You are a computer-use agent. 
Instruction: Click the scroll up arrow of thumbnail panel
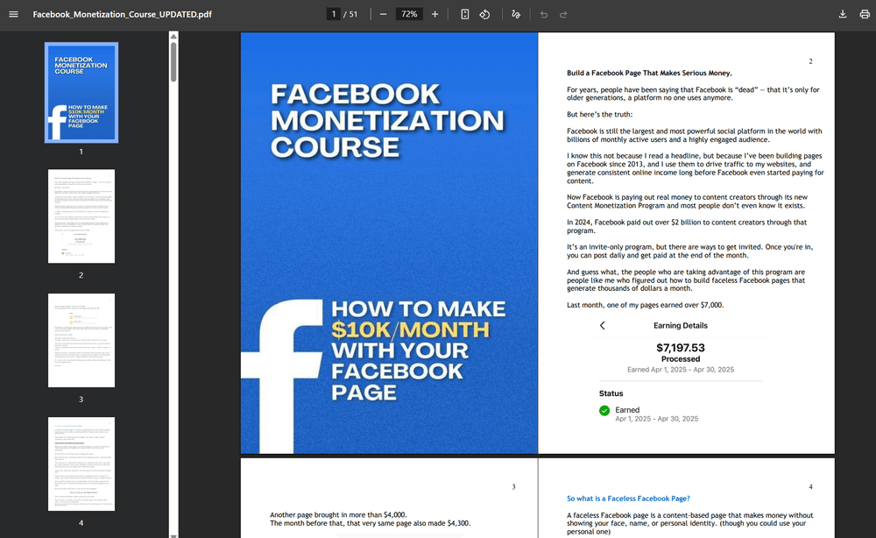173,36
